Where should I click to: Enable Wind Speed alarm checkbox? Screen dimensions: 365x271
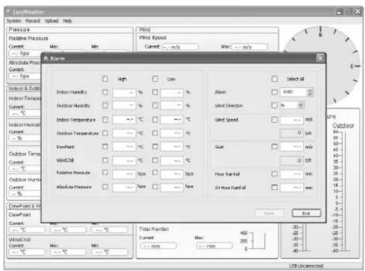click(x=274, y=120)
